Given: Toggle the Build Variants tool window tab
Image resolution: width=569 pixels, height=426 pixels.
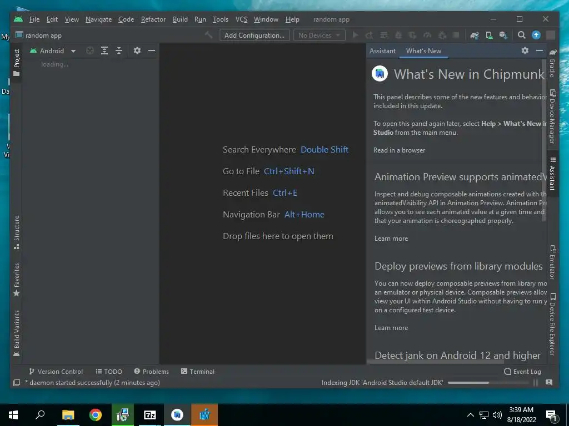Looking at the screenshot, I should [x=16, y=333].
